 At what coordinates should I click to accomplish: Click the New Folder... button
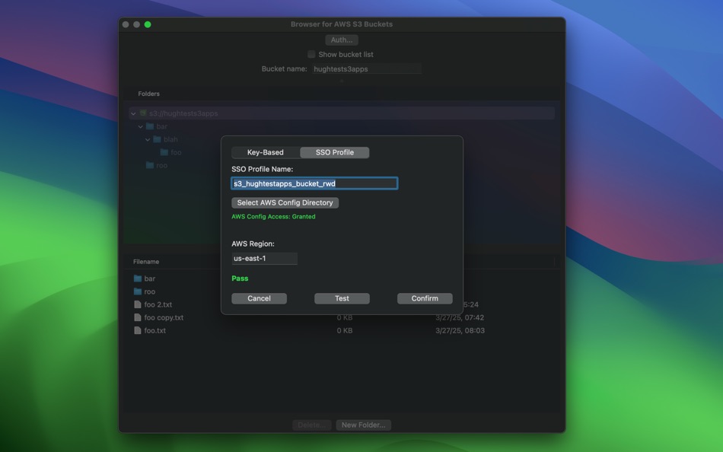point(363,425)
